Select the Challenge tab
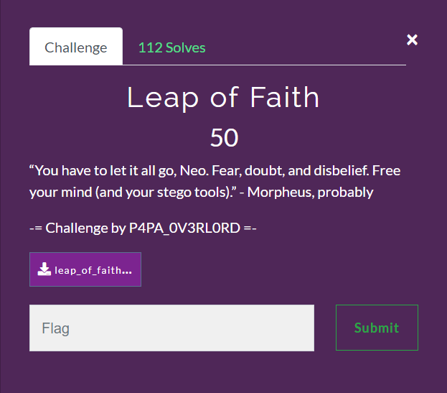The width and height of the screenshot is (447, 393). pyautogui.click(x=76, y=46)
